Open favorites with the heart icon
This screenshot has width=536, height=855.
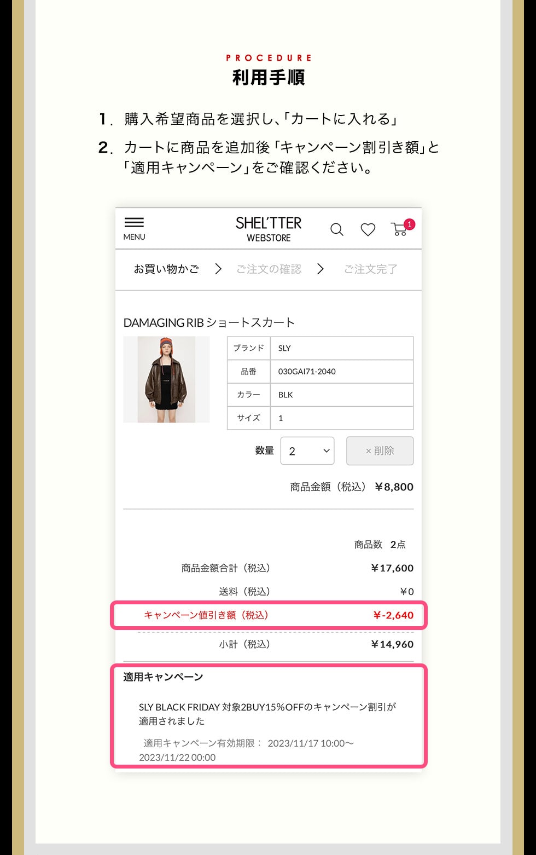coord(368,229)
